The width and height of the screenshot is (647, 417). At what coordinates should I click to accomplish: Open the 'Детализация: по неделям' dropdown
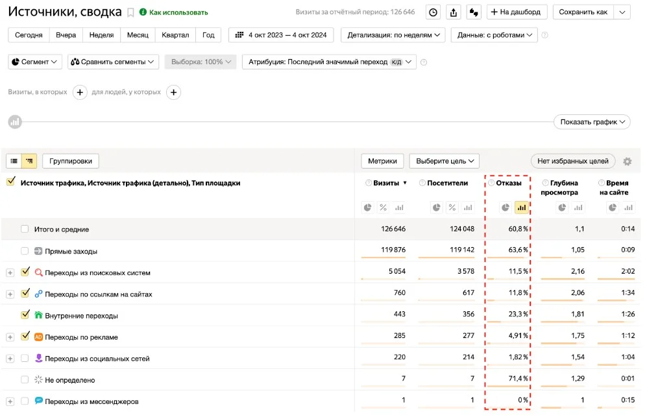click(393, 35)
